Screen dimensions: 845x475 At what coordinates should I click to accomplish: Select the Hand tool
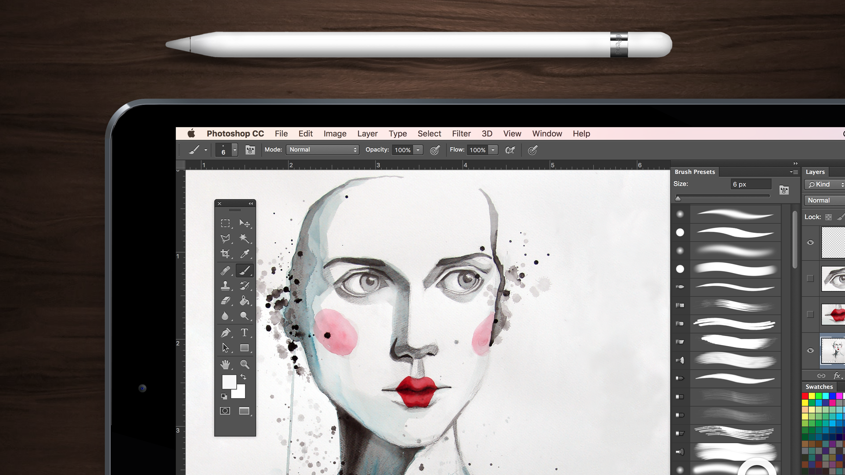click(226, 364)
